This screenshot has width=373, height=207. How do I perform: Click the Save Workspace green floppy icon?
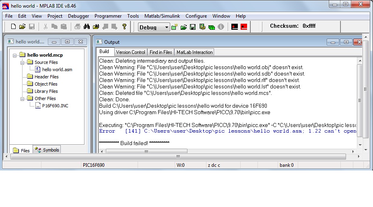[x=193, y=27]
